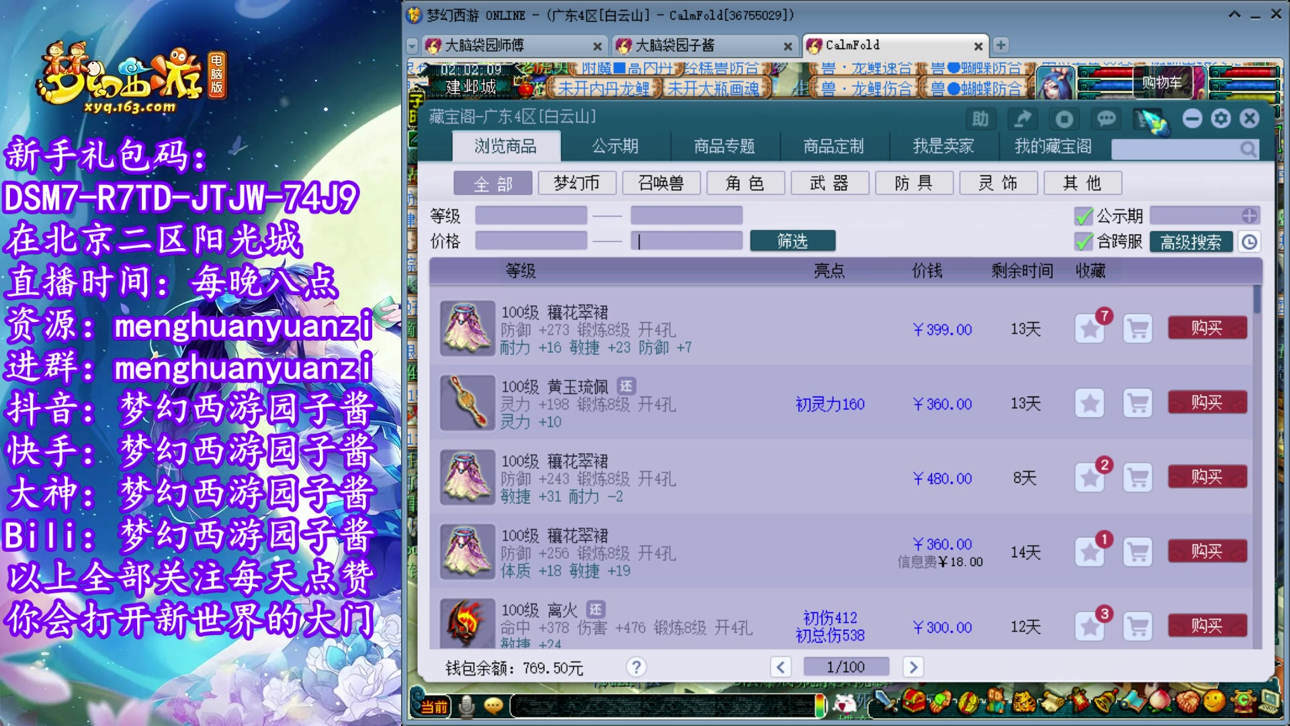
Task: Open the 助 help icon in the treasure house header
Action: (980, 119)
